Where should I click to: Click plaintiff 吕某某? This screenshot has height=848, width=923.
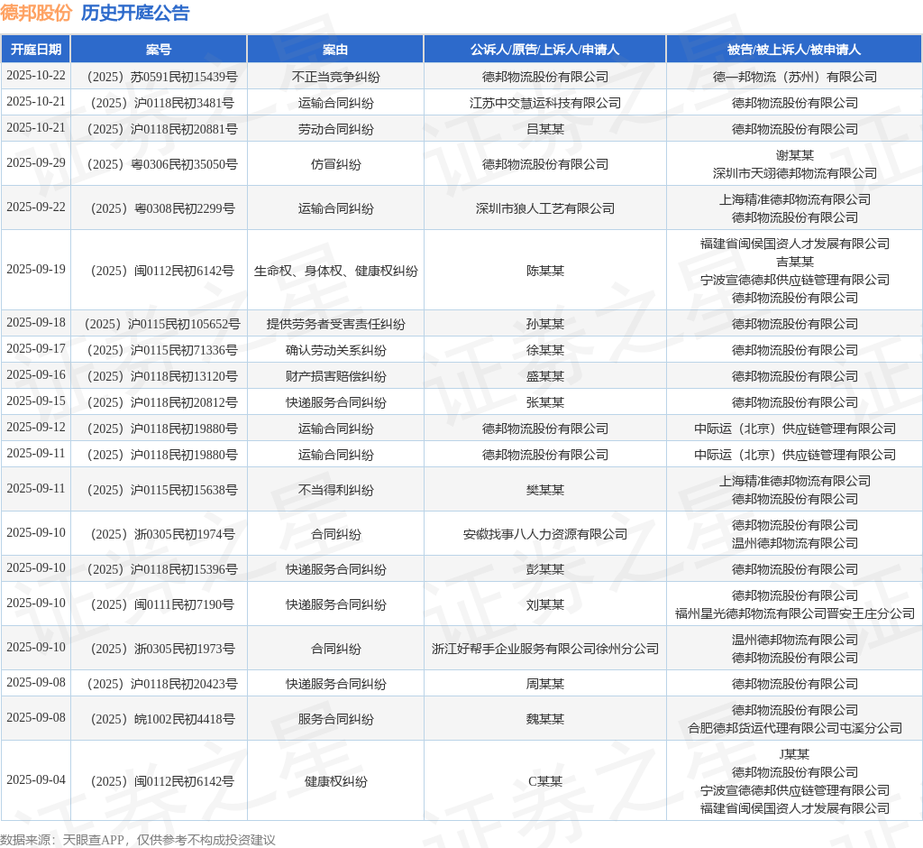coord(545,129)
